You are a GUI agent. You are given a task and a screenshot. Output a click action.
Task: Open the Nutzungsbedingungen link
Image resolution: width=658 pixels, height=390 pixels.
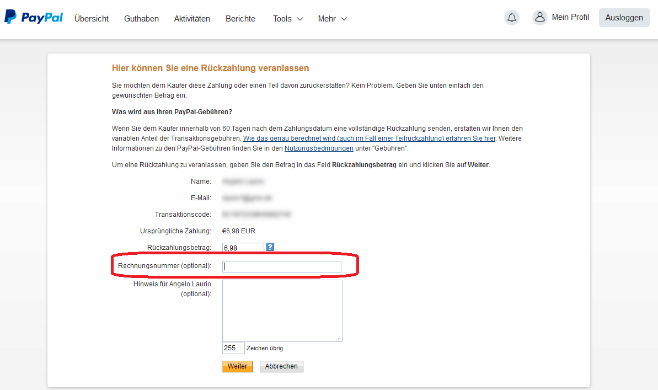click(x=319, y=148)
